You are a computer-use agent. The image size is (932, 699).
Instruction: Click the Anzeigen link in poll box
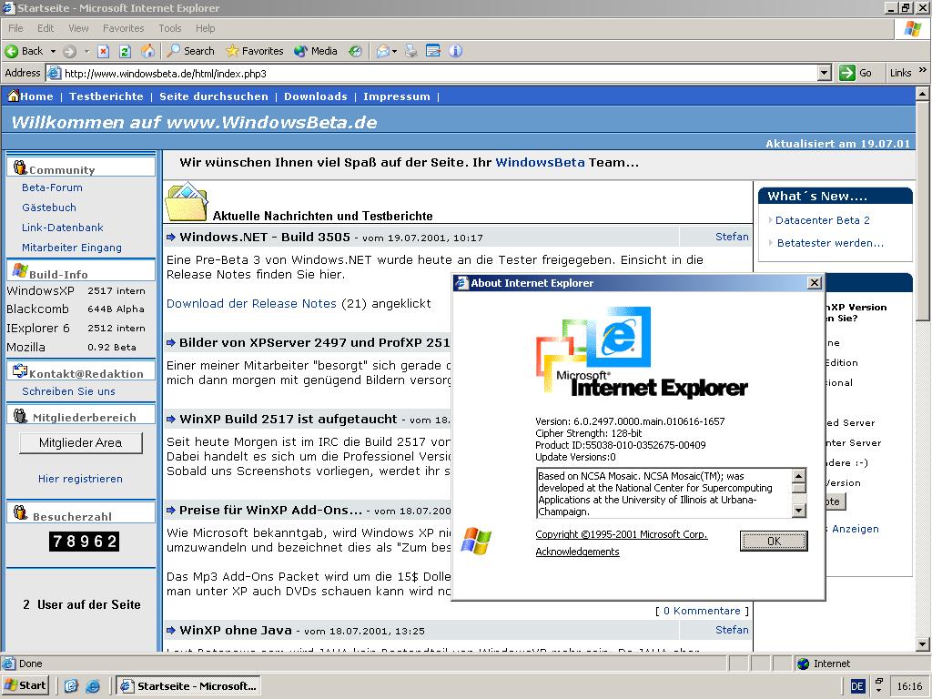tap(856, 529)
